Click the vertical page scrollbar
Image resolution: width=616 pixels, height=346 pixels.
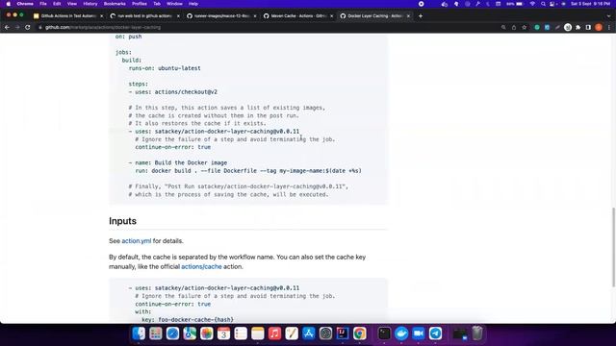613,247
